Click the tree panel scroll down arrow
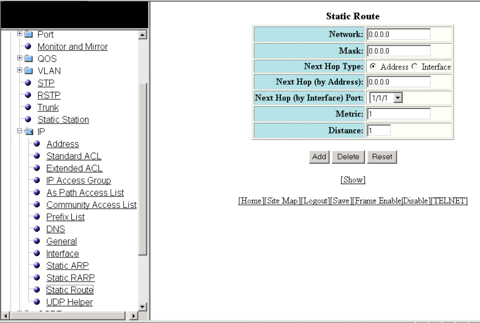This screenshot has width=480, height=323. (x=142, y=306)
